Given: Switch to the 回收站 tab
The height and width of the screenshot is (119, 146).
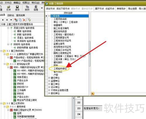Looking at the screenshot, I should (11, 15).
